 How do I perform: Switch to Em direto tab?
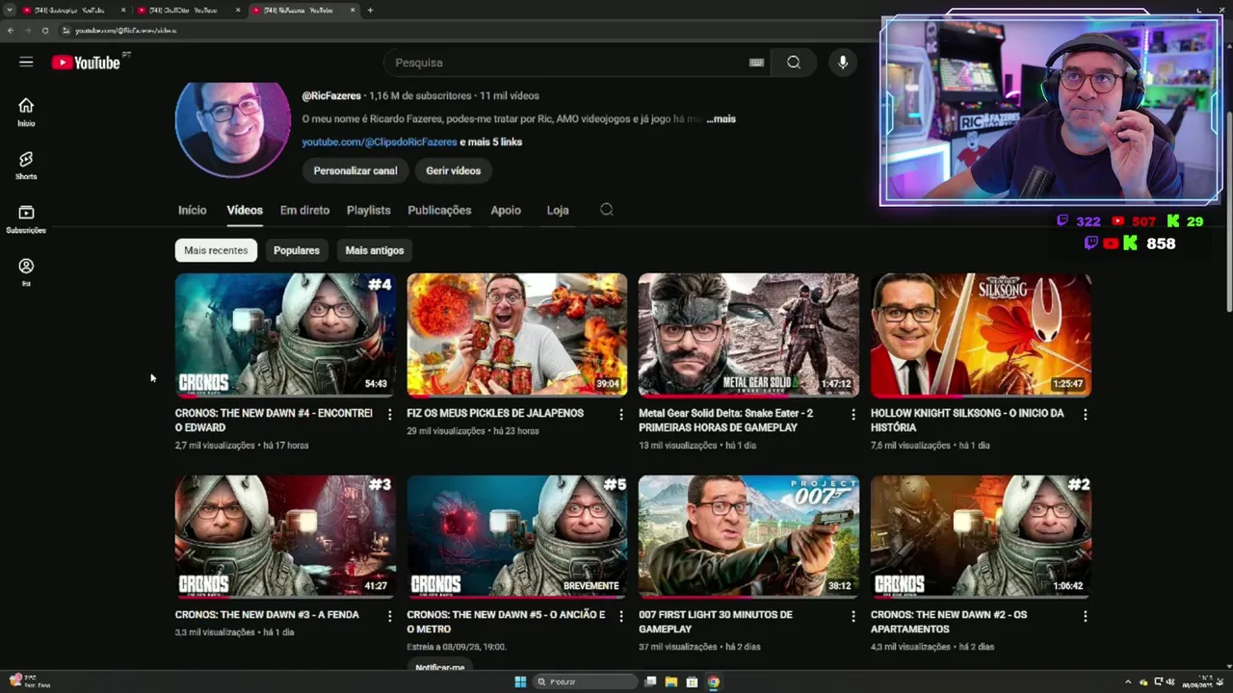click(x=304, y=210)
